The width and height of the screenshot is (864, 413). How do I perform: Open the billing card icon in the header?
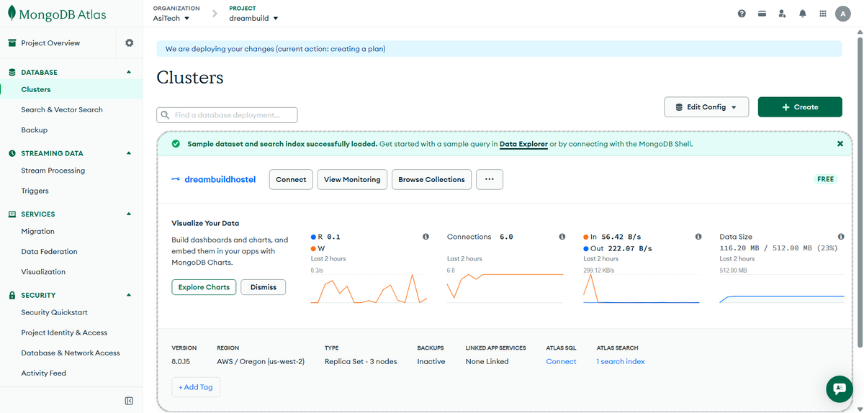coord(762,14)
